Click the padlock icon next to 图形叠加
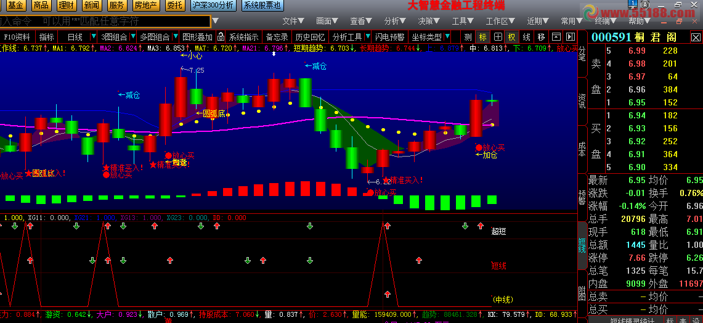The width and height of the screenshot is (703, 323). click(220, 37)
